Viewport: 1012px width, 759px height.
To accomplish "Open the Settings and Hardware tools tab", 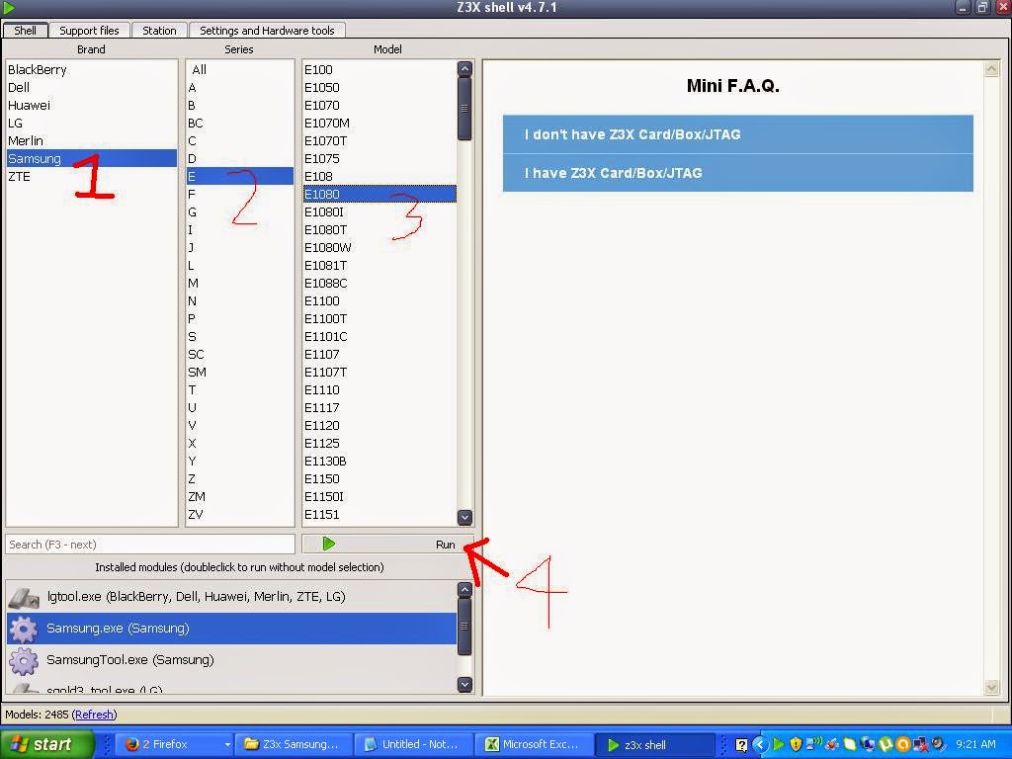I will [x=267, y=30].
